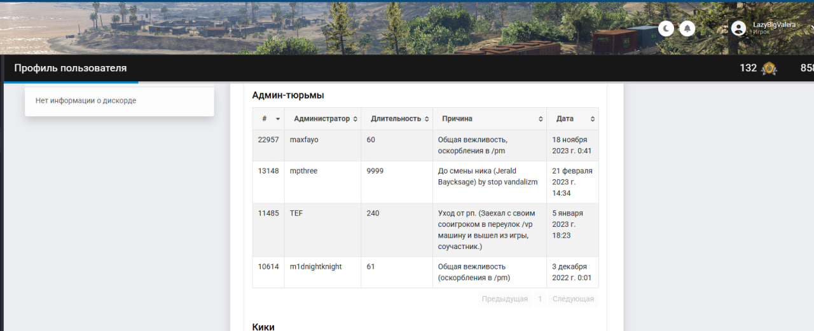Click reason starting 'Уход от рп.'
The image size is (814, 331).
(487, 230)
